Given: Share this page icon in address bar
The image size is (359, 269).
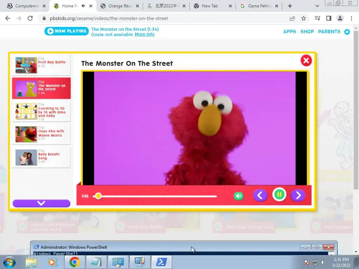Looking at the screenshot, I should (x=292, y=18).
